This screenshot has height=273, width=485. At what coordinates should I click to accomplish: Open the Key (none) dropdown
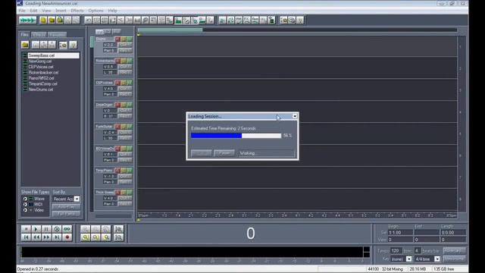pyautogui.click(x=408, y=259)
